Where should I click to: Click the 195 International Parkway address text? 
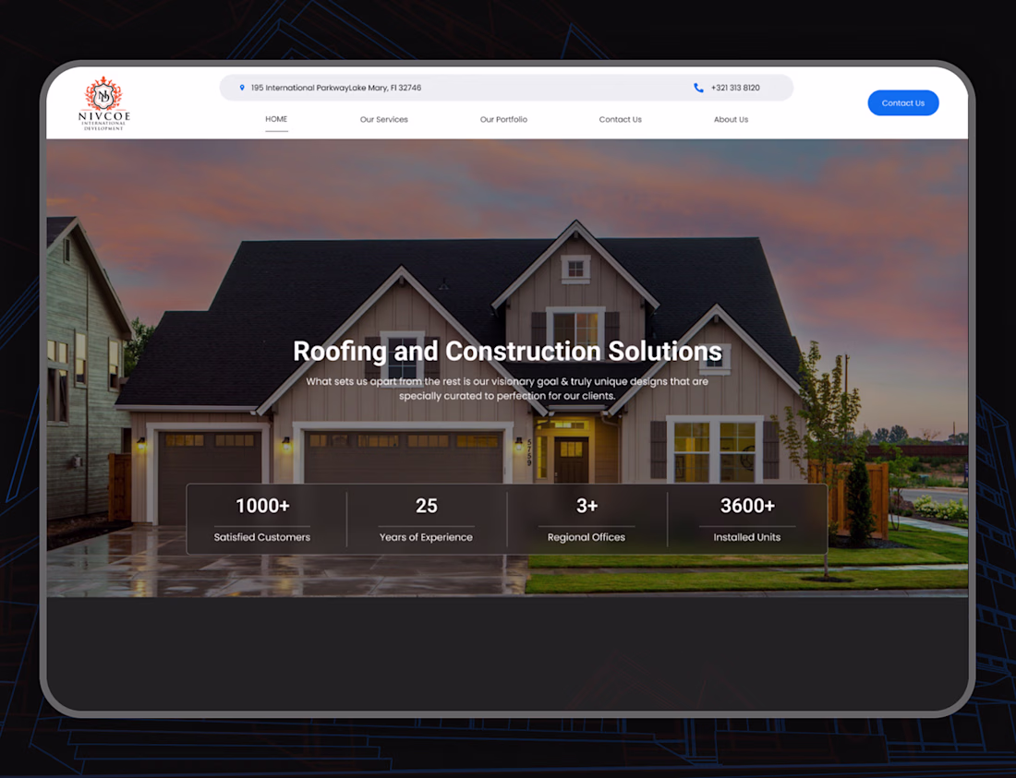point(335,88)
